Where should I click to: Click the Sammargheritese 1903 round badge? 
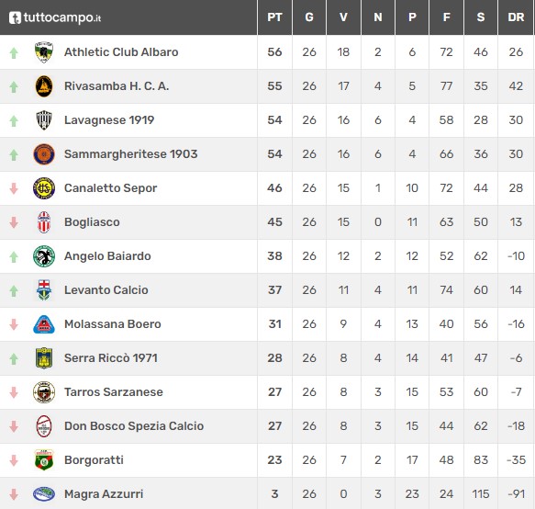44,154
